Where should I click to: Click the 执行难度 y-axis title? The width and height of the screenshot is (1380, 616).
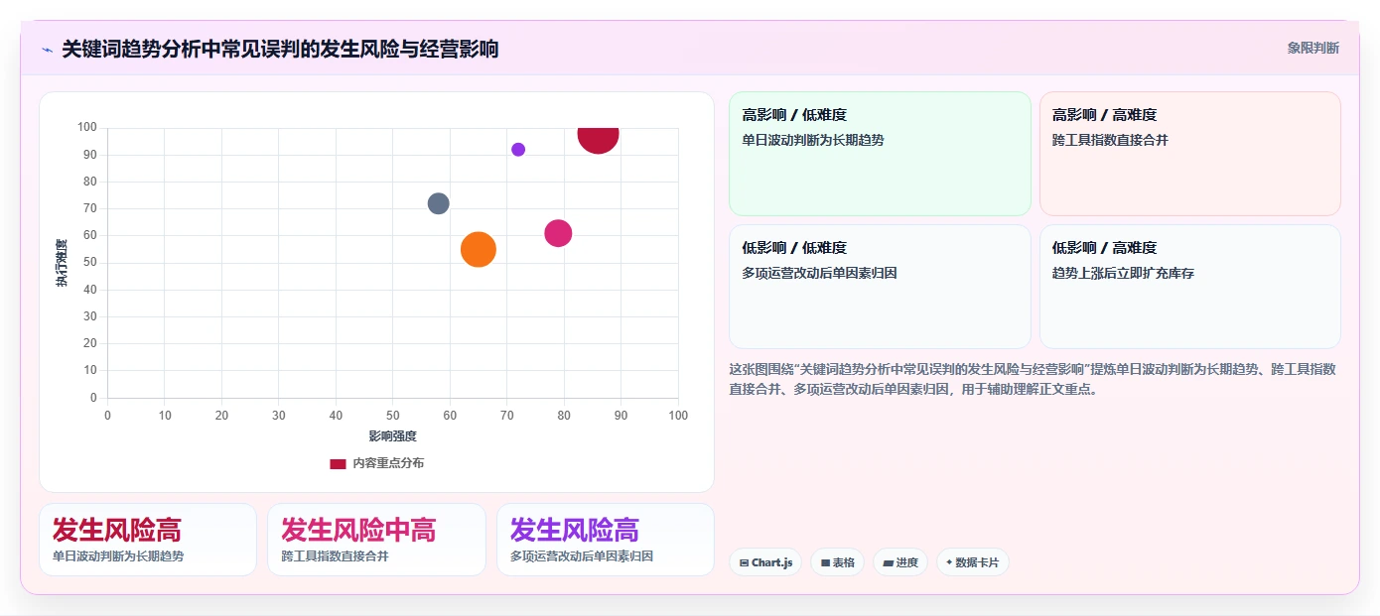coord(62,263)
